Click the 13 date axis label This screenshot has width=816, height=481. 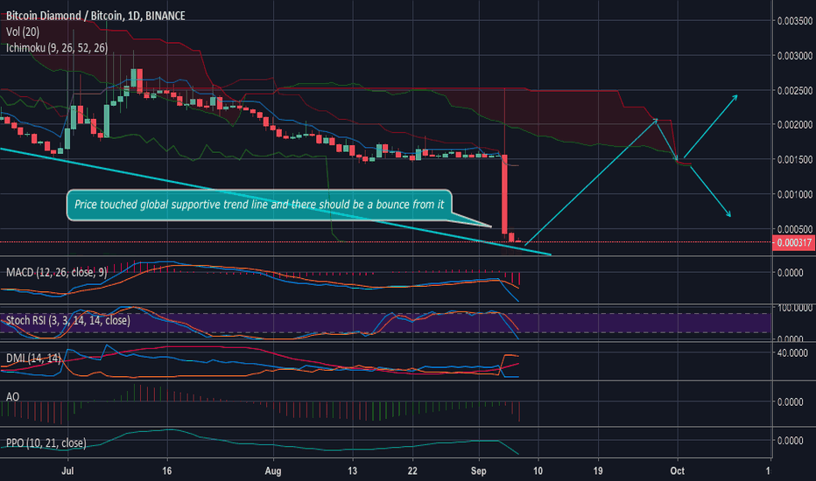(352, 471)
